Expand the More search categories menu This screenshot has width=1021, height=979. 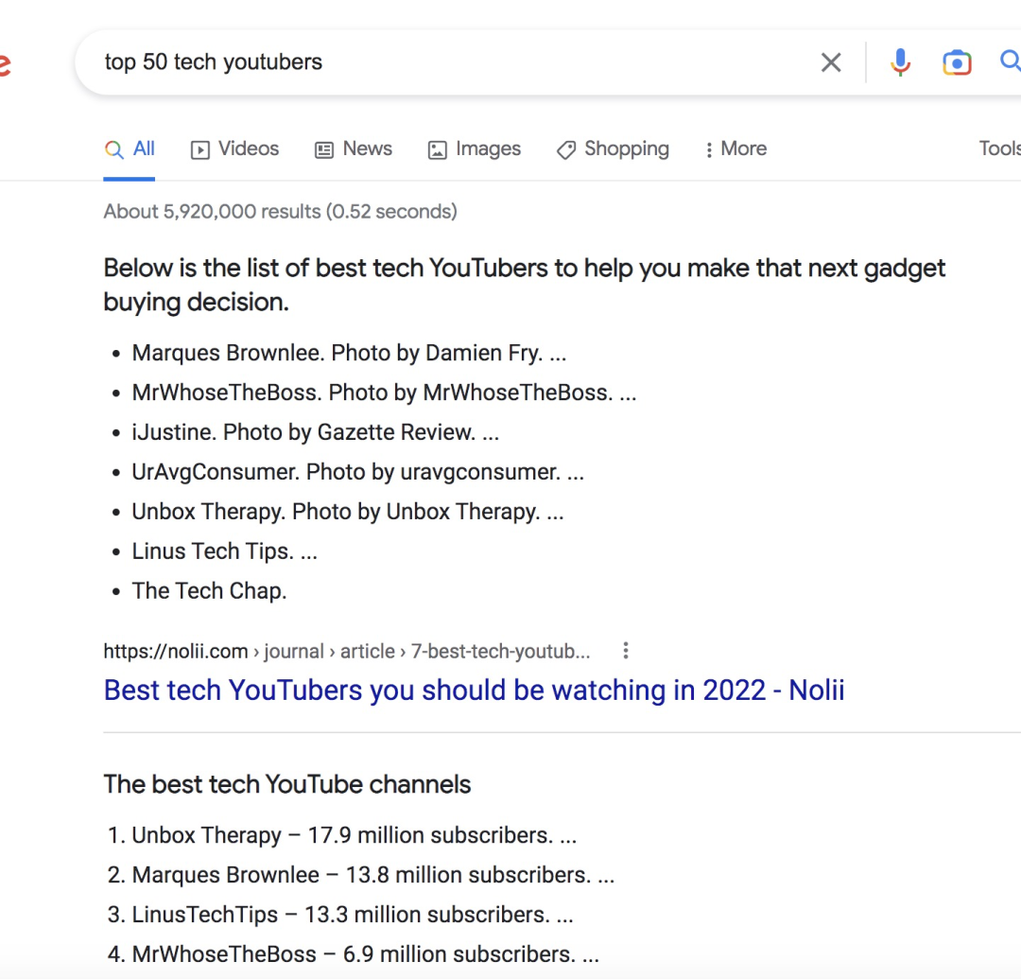[x=735, y=149]
